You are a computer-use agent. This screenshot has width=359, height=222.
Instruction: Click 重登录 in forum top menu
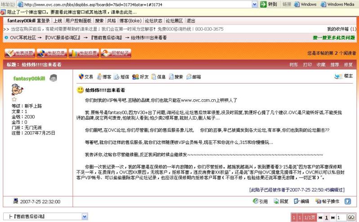43,21
